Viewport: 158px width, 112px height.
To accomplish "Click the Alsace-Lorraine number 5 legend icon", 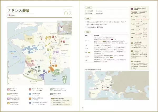I will 30,89.
